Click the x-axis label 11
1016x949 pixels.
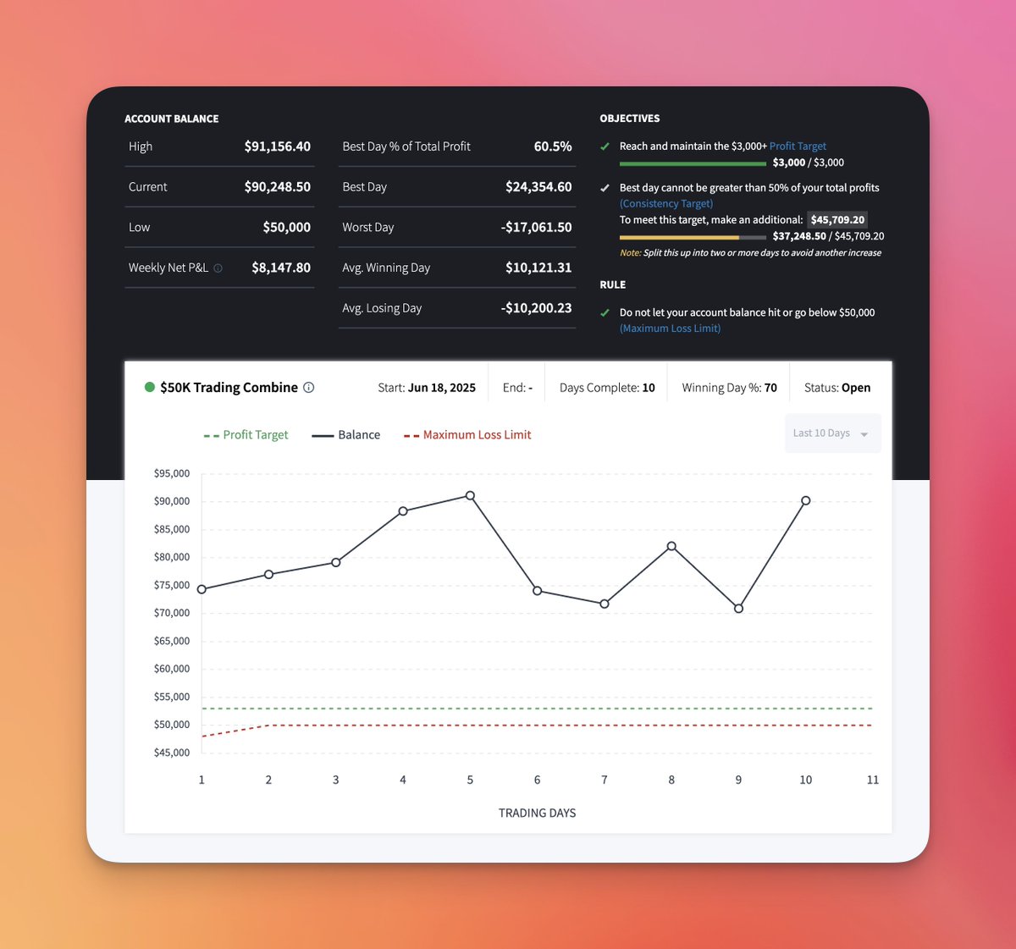coord(873,780)
